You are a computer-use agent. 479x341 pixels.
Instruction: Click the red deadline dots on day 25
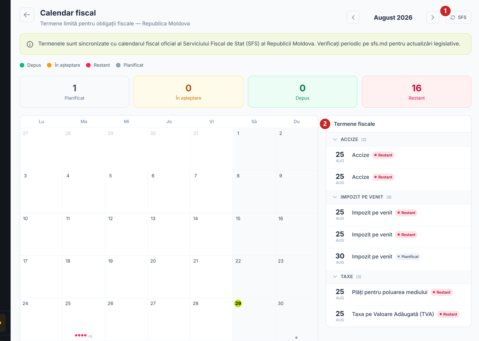click(81, 335)
